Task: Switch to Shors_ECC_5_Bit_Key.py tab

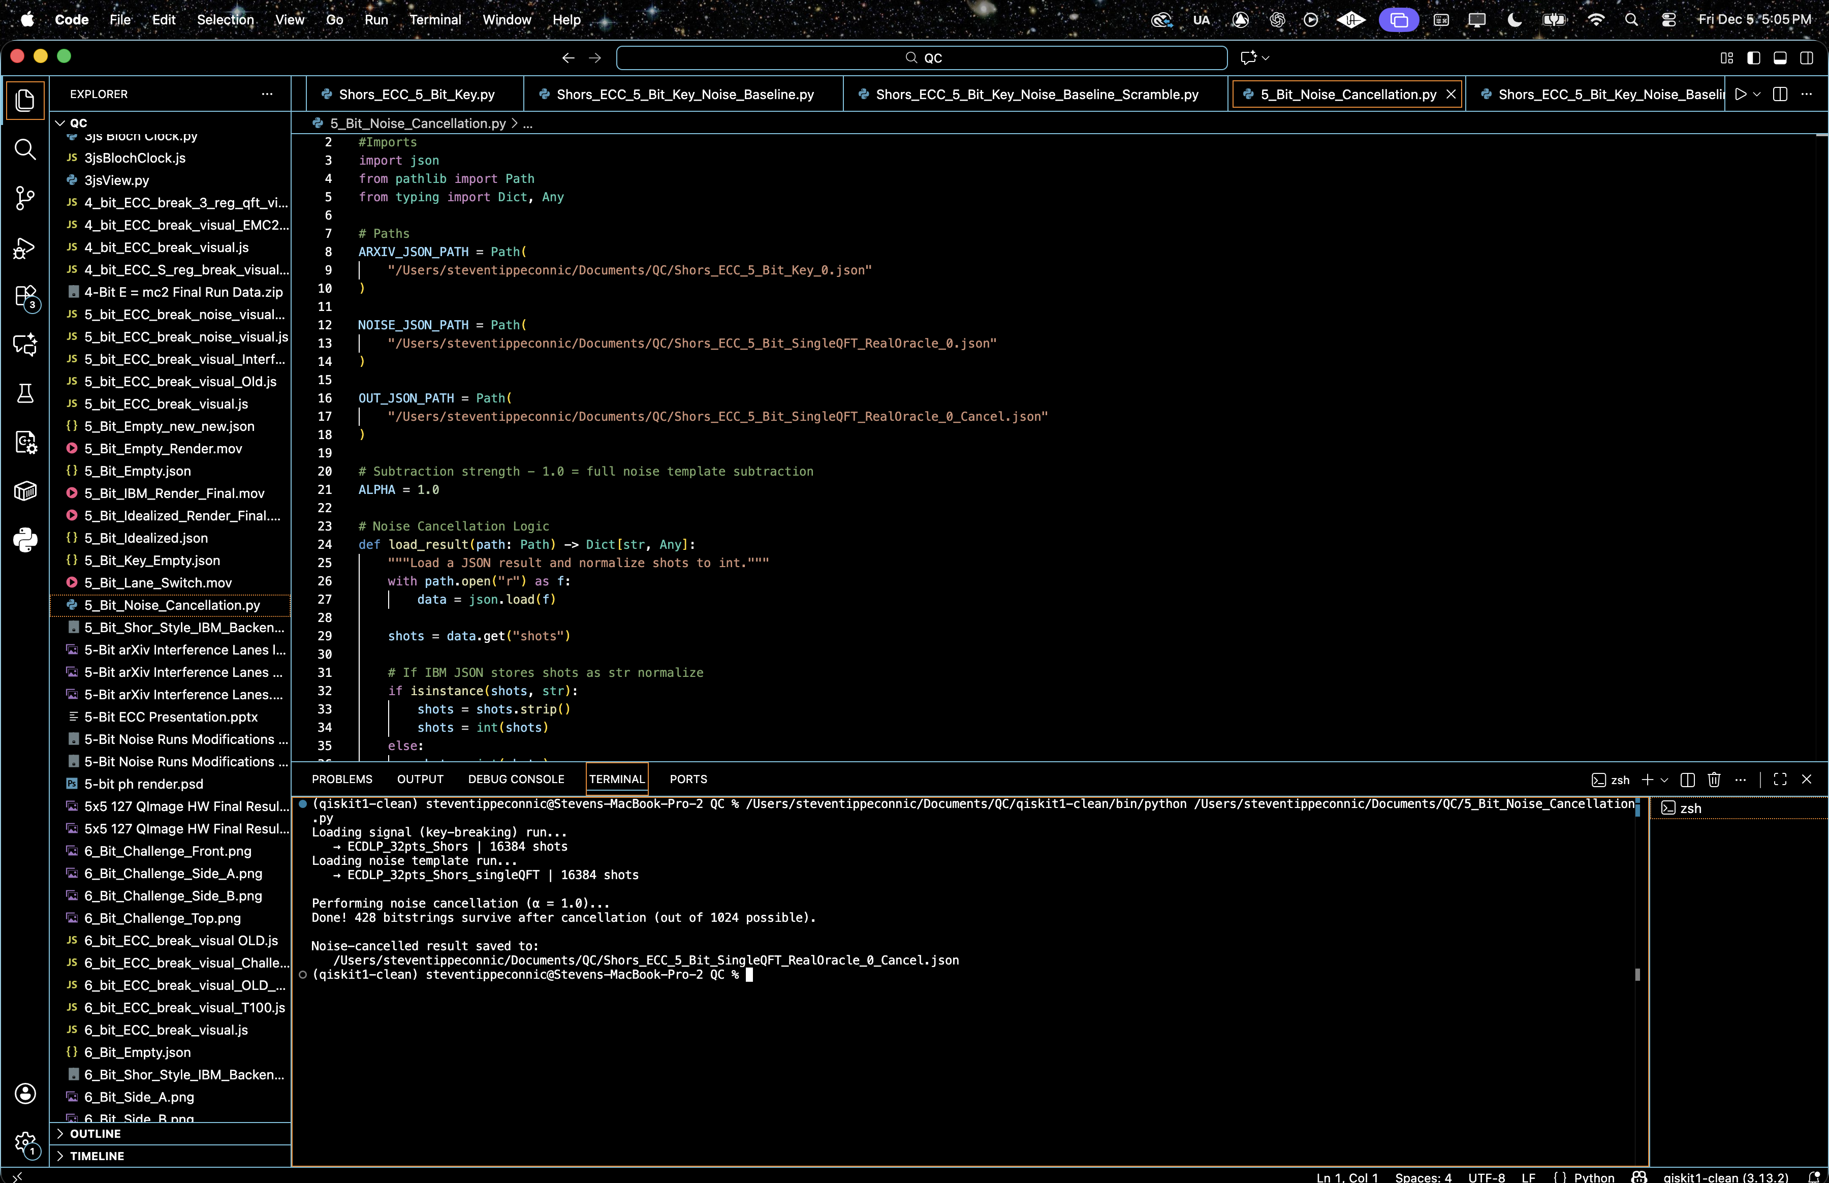Action: [416, 95]
